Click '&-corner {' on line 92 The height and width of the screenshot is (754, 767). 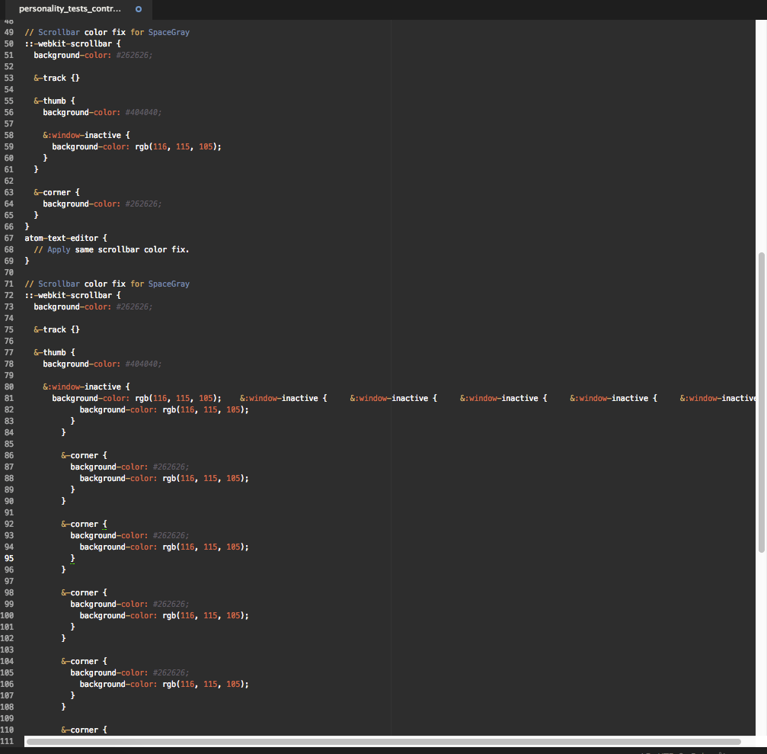pos(84,524)
